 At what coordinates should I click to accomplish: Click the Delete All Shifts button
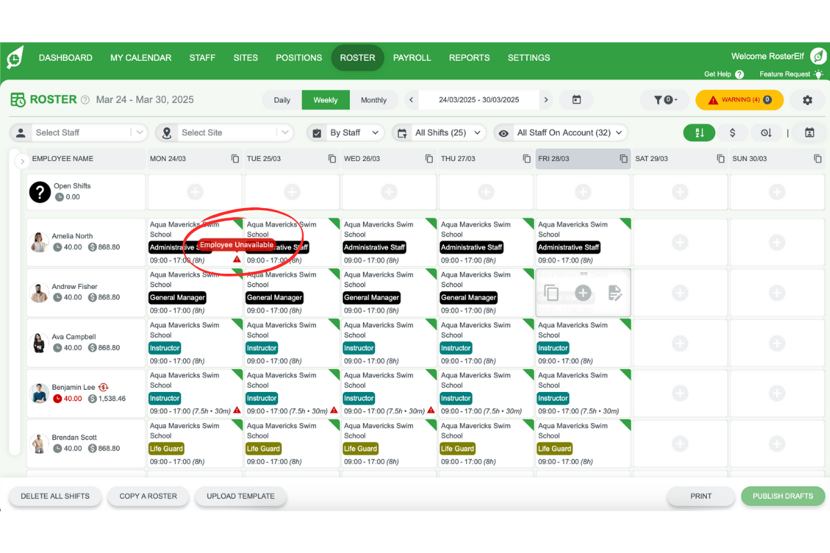(x=55, y=496)
